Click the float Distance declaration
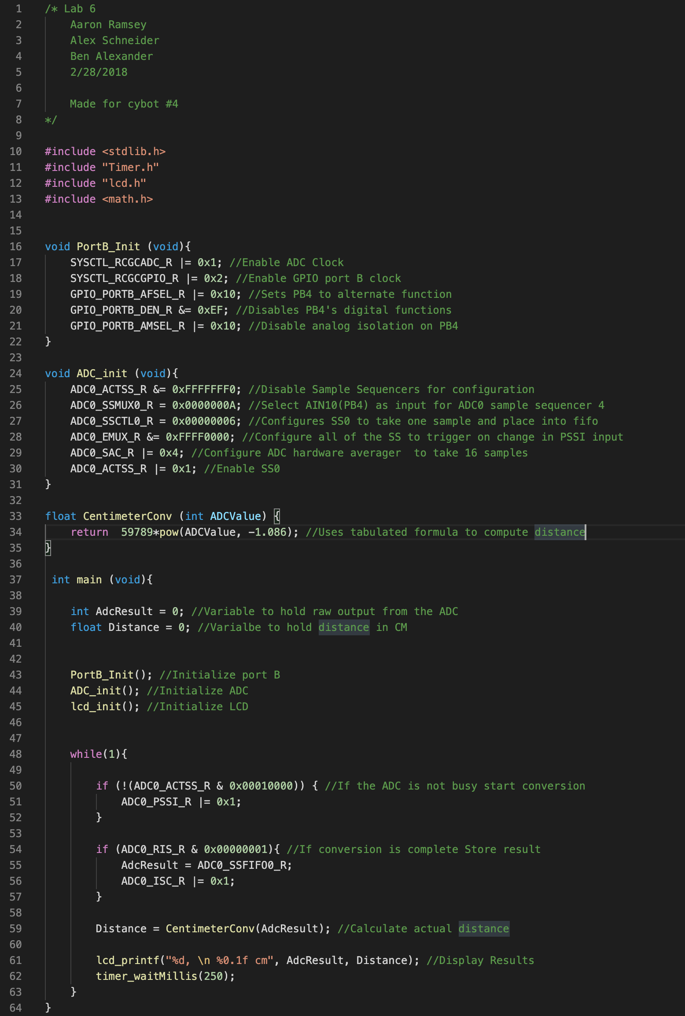Viewport: 685px width, 1016px height. click(130, 627)
